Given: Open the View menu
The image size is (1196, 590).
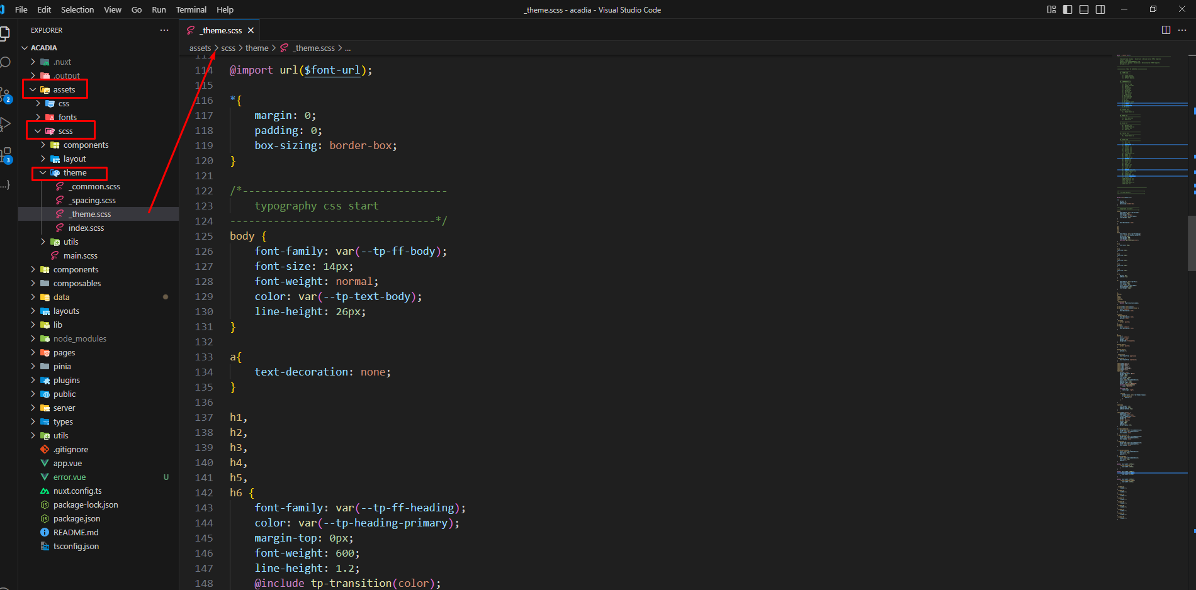Looking at the screenshot, I should click(x=113, y=9).
